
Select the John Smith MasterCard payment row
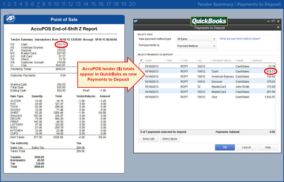207,87
